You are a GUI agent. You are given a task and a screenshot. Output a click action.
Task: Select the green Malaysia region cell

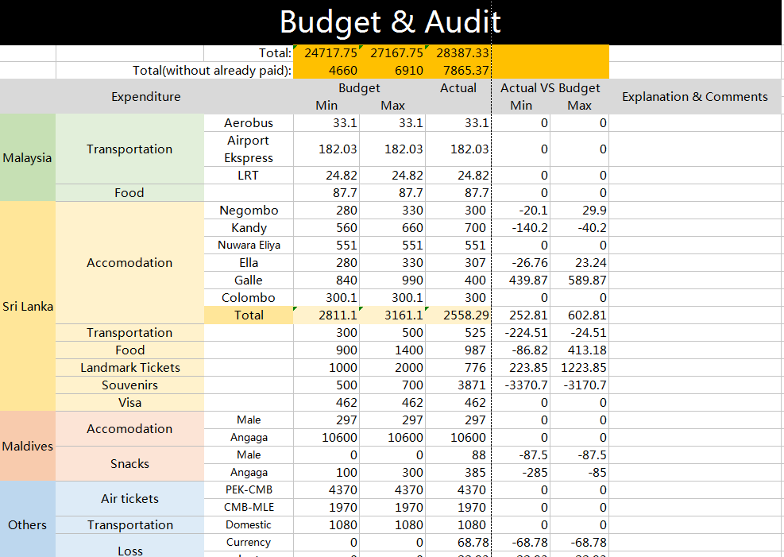point(28,157)
